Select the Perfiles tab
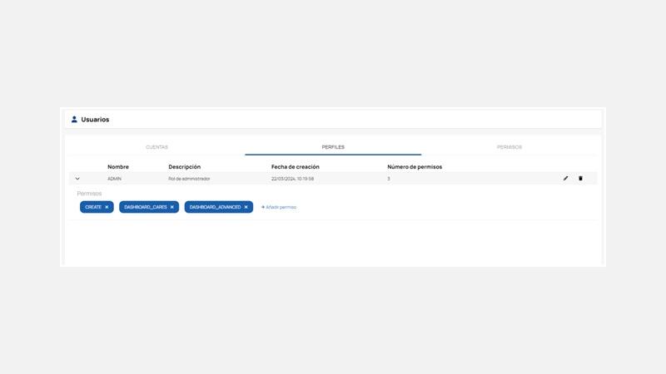The height and width of the screenshot is (374, 666). pos(333,147)
